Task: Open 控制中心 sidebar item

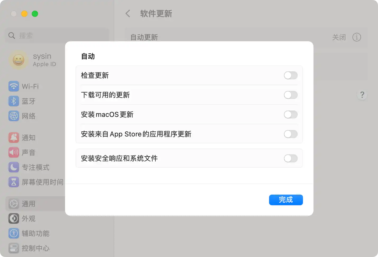Action: click(x=35, y=248)
